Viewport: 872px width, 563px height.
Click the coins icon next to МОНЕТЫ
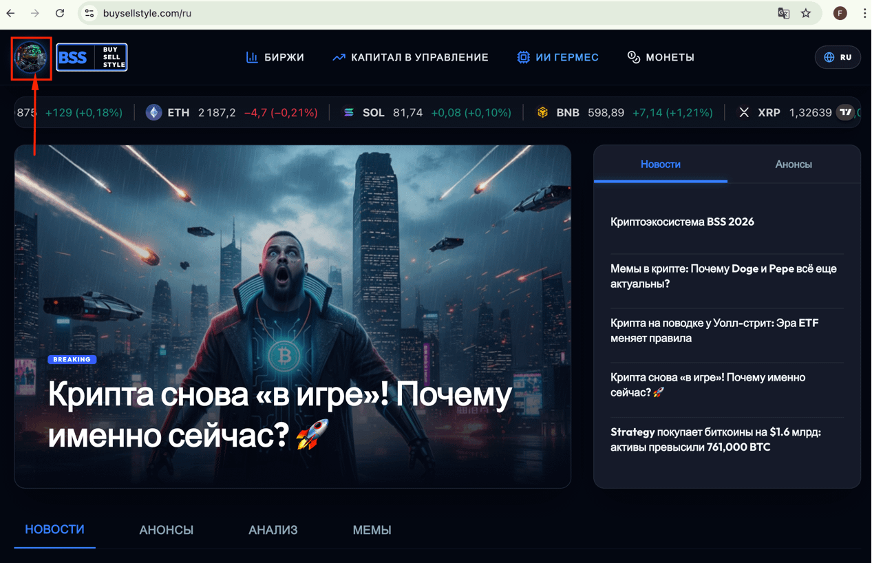[632, 57]
